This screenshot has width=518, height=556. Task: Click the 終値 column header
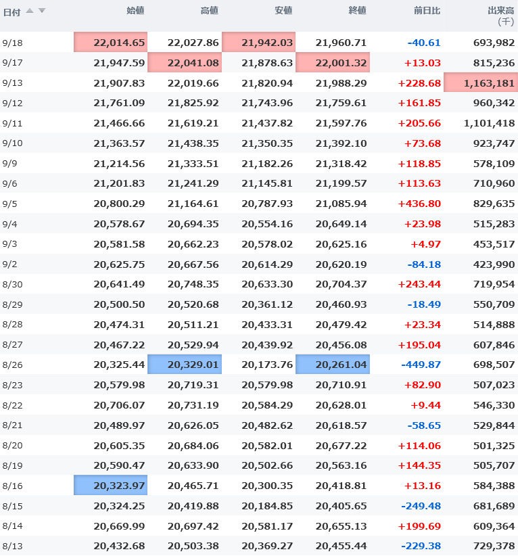[x=357, y=11]
